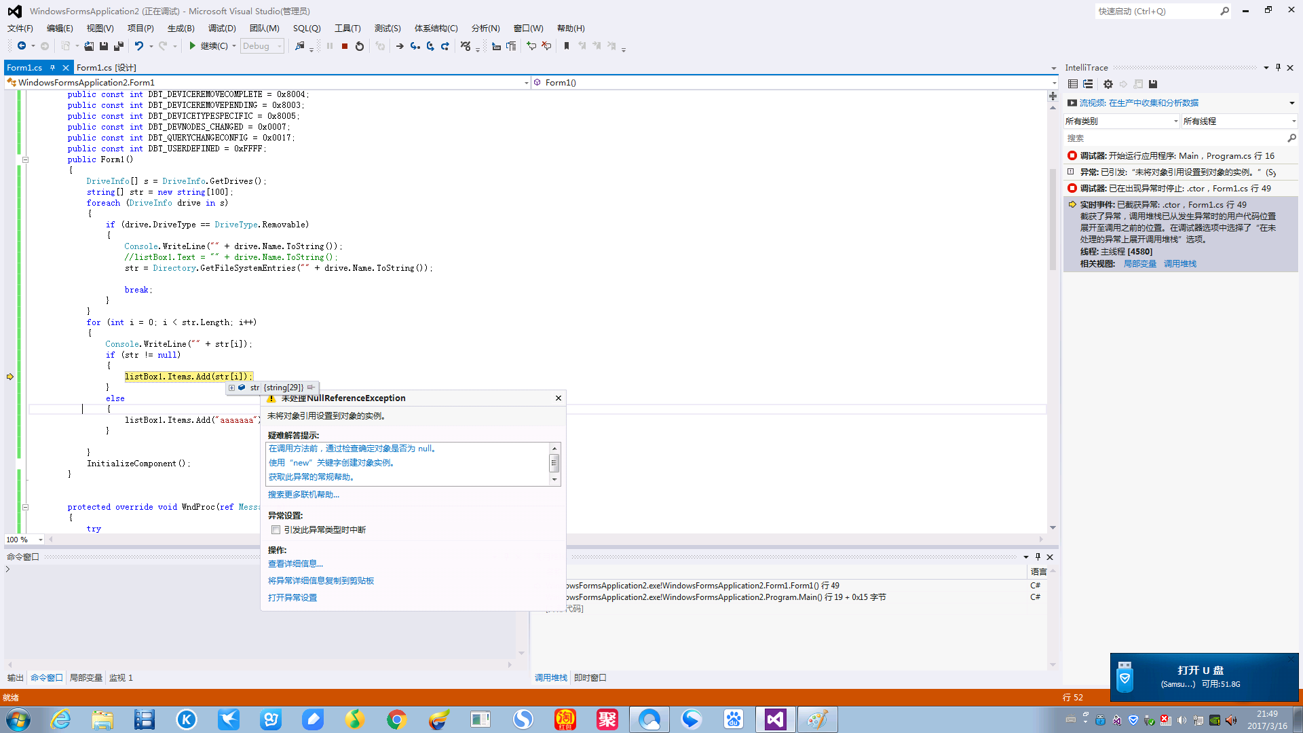This screenshot has width=1303, height=733.
Task: Collapse the WndProc method outline region
Action: [25, 507]
